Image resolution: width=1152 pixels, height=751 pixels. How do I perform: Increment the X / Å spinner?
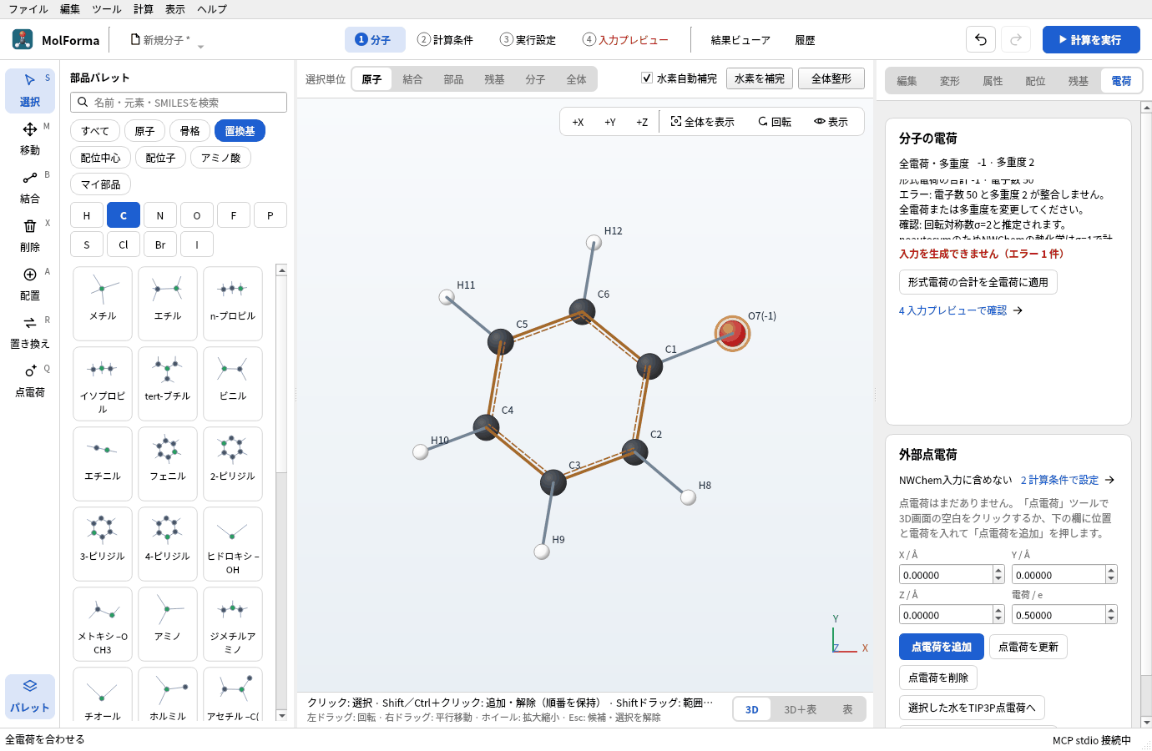pos(998,570)
